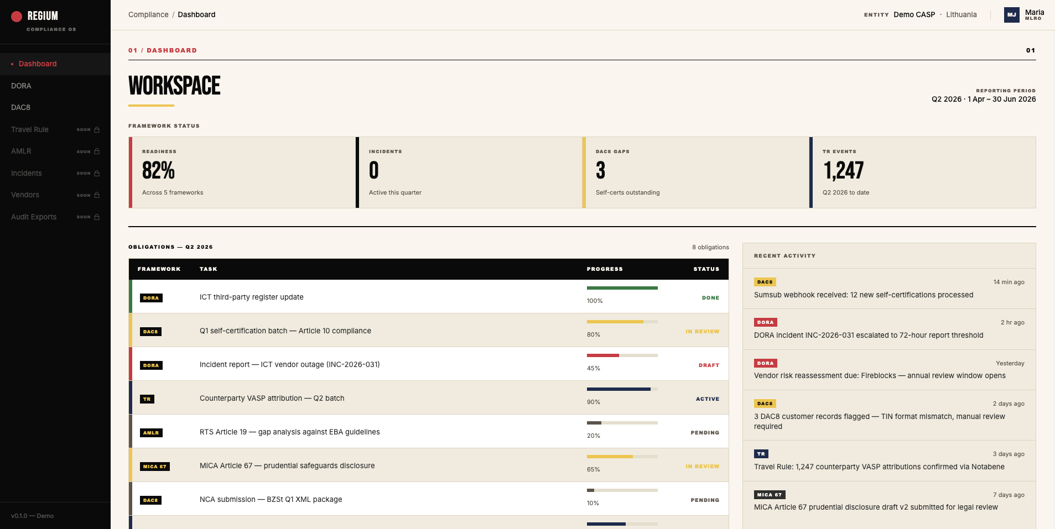This screenshot has height=529, width=1055.
Task: Click AMLR badge in RTS Article 19 row
Action: (151, 433)
